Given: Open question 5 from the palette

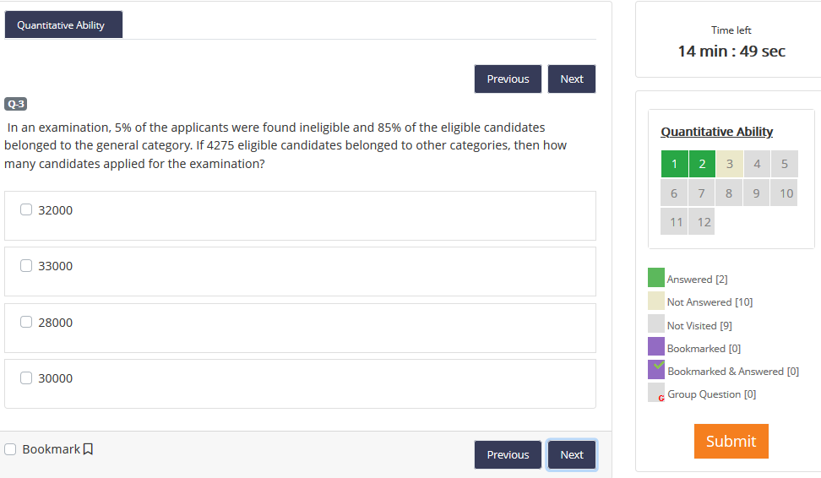Looking at the screenshot, I should [x=784, y=164].
